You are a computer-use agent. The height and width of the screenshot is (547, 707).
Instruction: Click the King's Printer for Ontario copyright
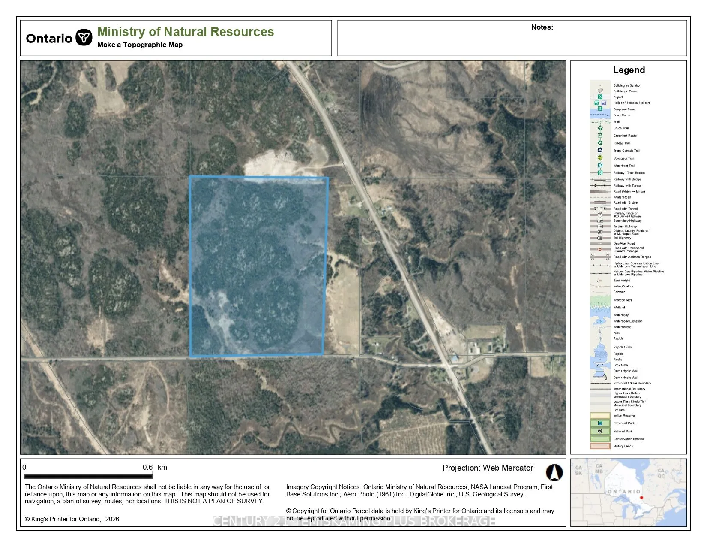click(72, 519)
